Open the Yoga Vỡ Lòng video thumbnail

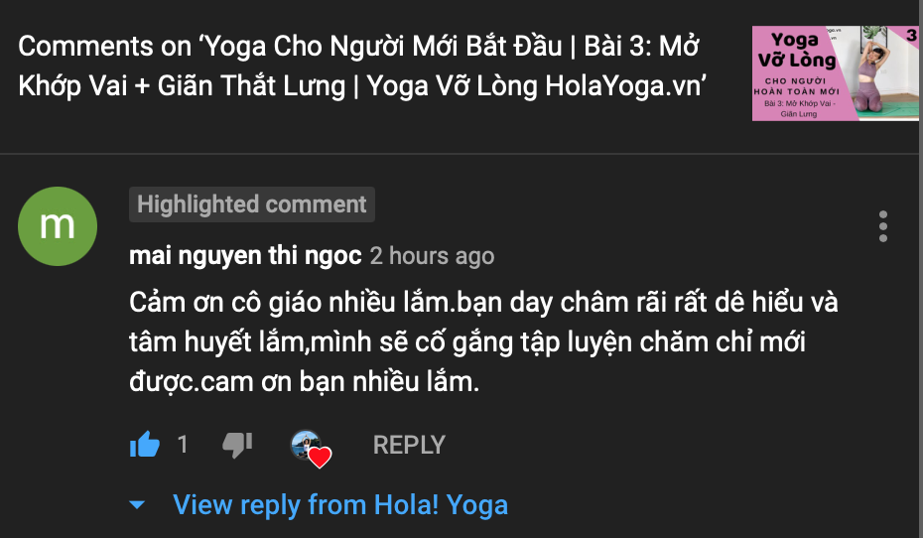[x=836, y=73]
